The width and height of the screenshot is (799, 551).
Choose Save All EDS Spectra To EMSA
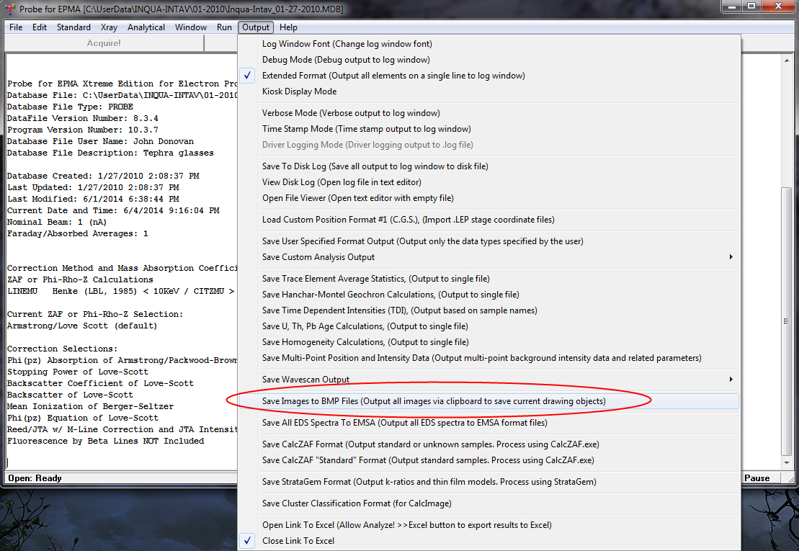pos(404,423)
